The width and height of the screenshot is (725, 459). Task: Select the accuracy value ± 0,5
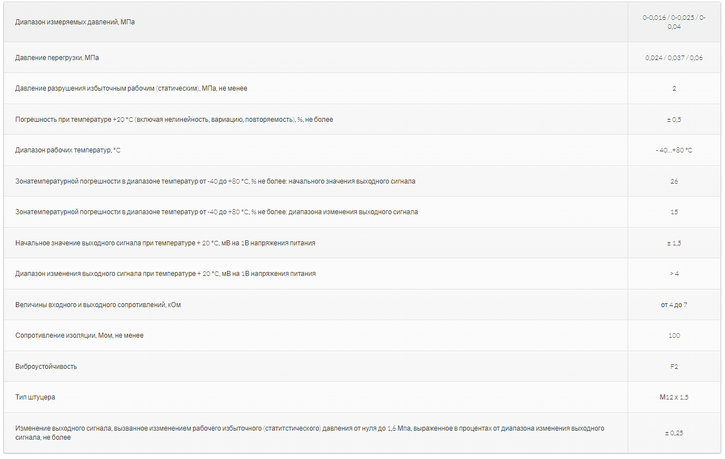673,120
